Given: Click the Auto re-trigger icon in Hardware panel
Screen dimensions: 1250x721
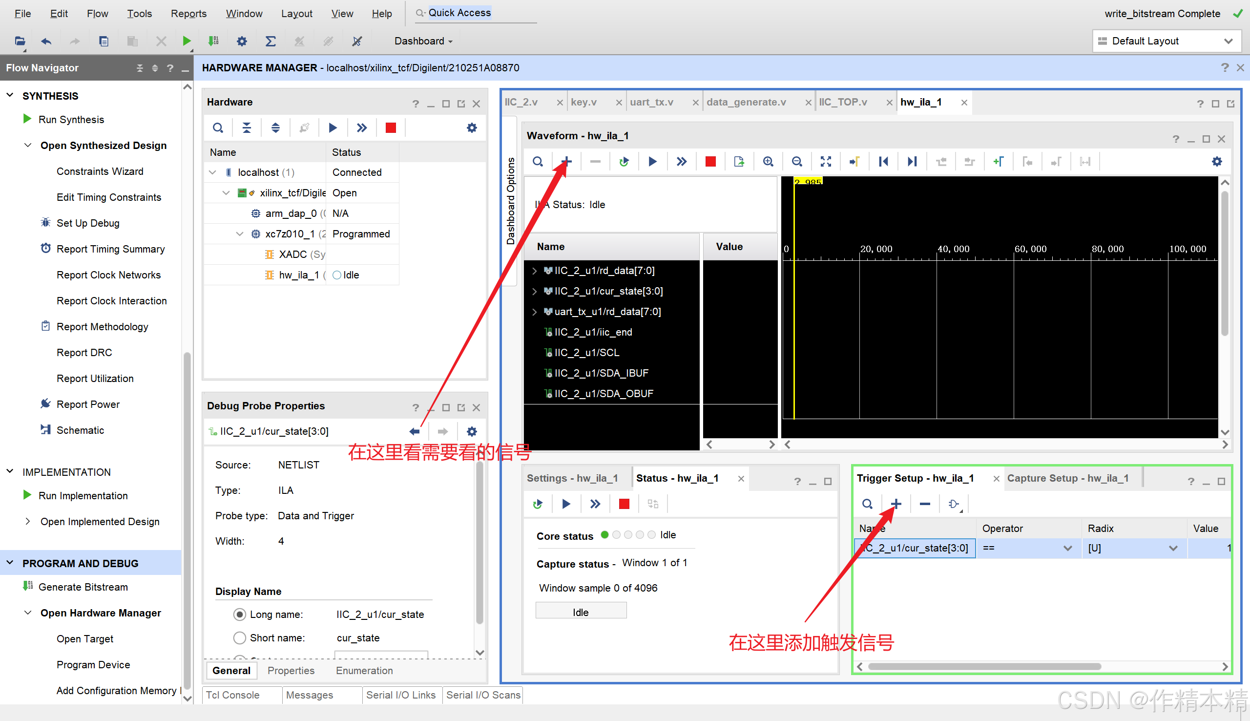Looking at the screenshot, I should pos(304,128).
